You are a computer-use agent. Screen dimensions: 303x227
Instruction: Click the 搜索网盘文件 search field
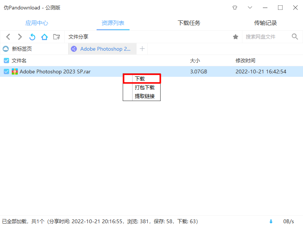tap(267, 37)
